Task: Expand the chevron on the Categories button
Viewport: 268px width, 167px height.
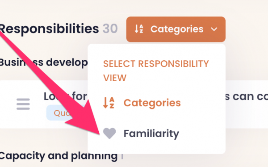Action: tap(214, 29)
